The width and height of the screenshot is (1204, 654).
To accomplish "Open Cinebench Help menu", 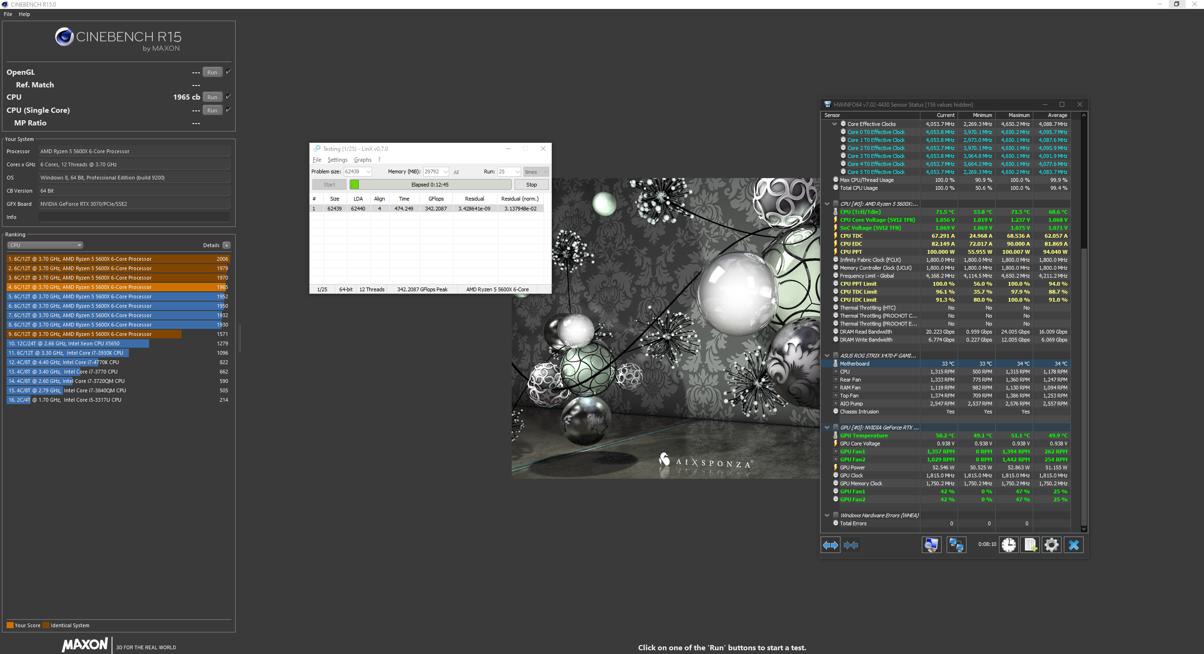I will coord(24,14).
